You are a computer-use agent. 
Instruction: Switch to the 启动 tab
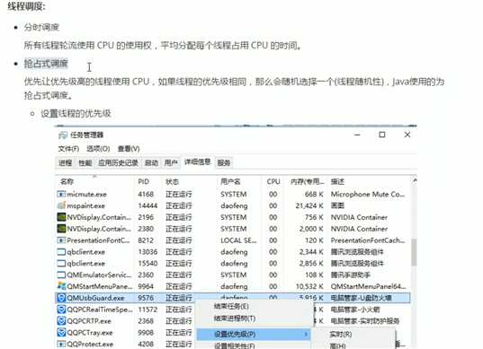click(151, 162)
